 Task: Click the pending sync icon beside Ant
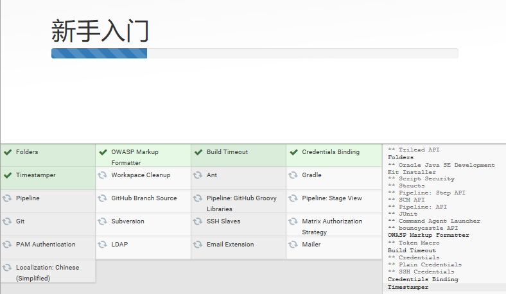[198, 175]
